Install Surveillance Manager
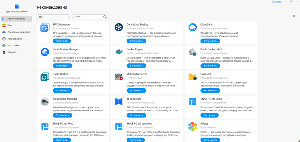The image size is (300, 142). 62,115
